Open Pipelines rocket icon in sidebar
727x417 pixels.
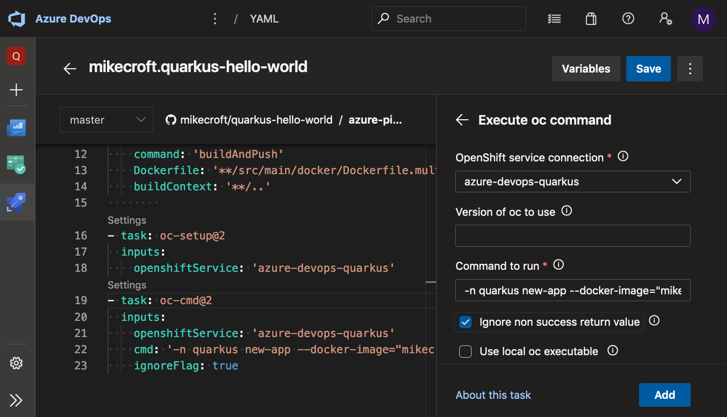(x=16, y=202)
